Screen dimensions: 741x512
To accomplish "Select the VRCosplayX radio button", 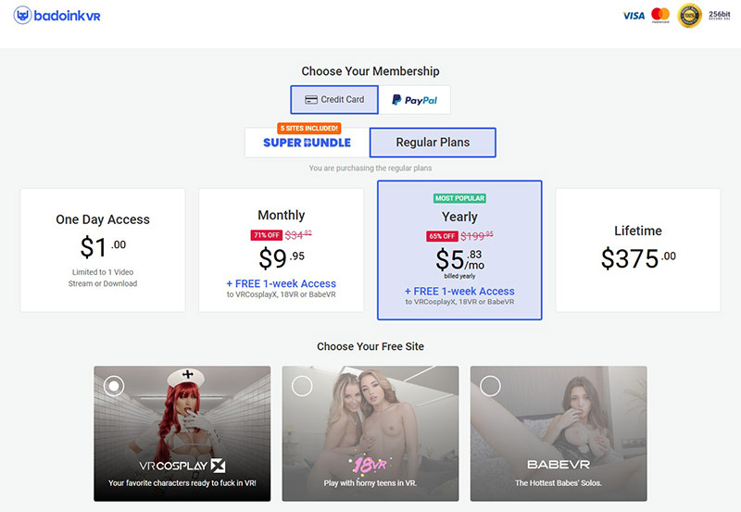I will click(x=114, y=386).
